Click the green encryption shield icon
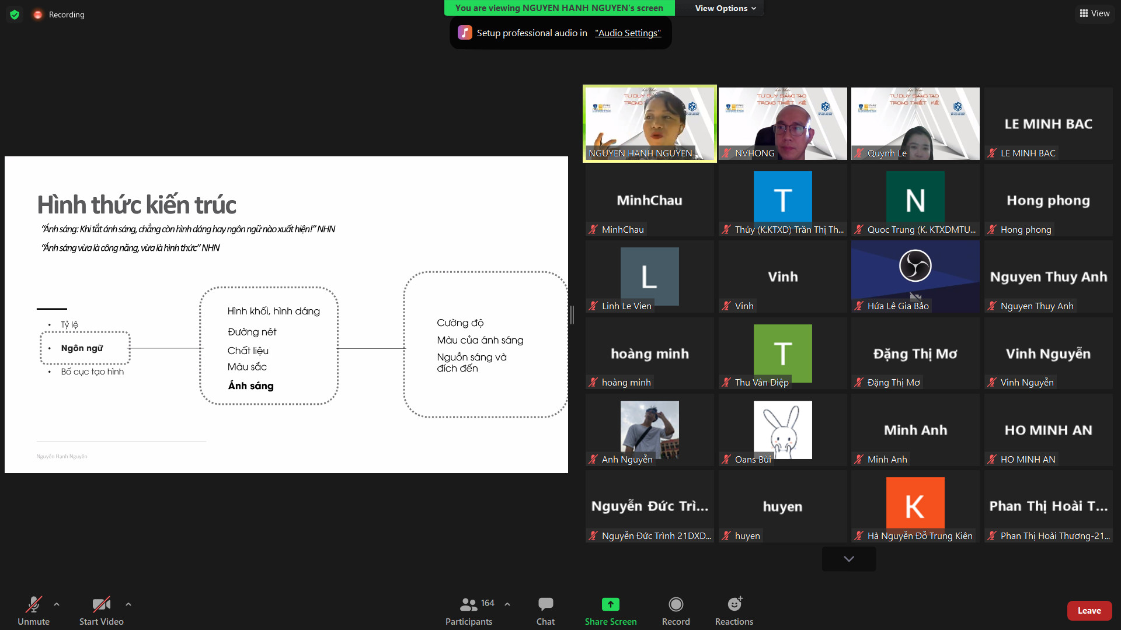1121x630 pixels. click(15, 15)
